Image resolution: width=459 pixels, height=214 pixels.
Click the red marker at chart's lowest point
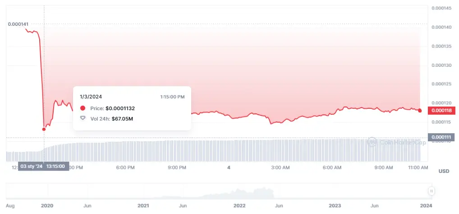[44, 129]
